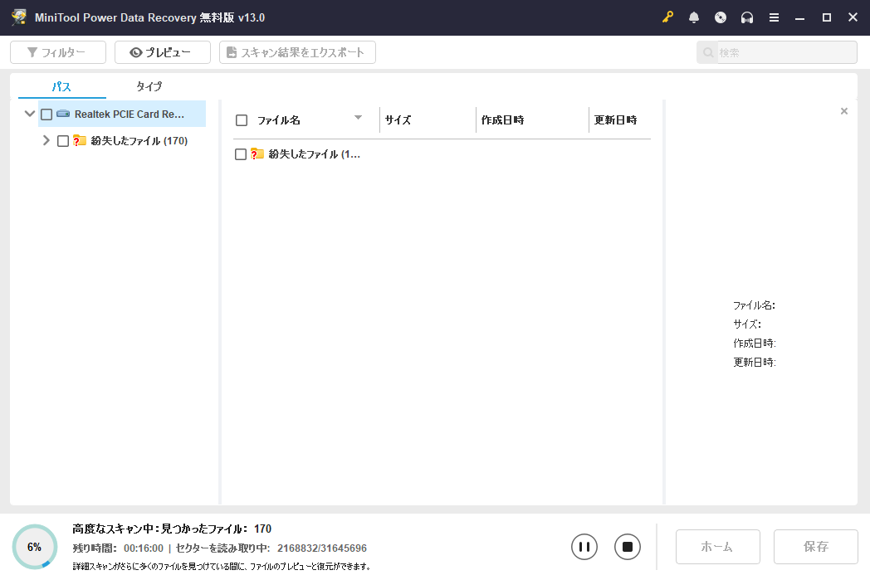
Task: Maximize the MiniTool window
Action: tap(827, 17)
